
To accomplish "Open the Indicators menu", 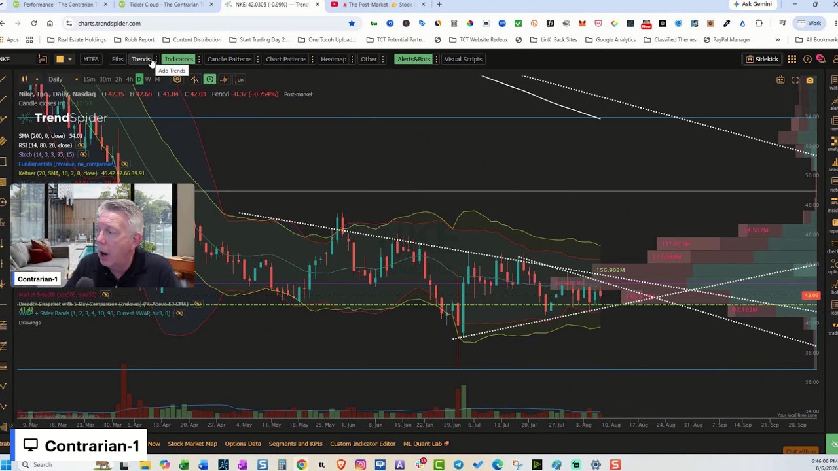I will coord(179,59).
